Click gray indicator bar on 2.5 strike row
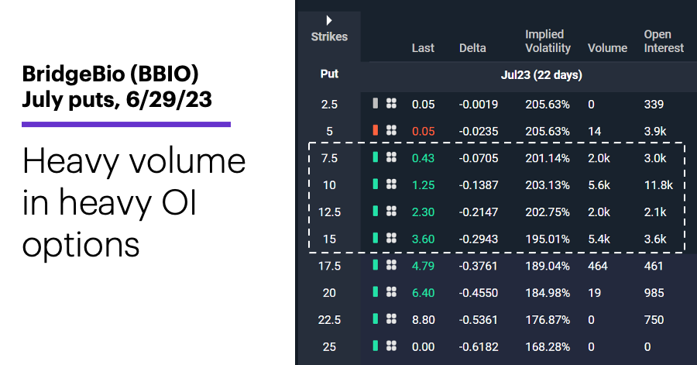Screen dimensions: 697x365 376,104
